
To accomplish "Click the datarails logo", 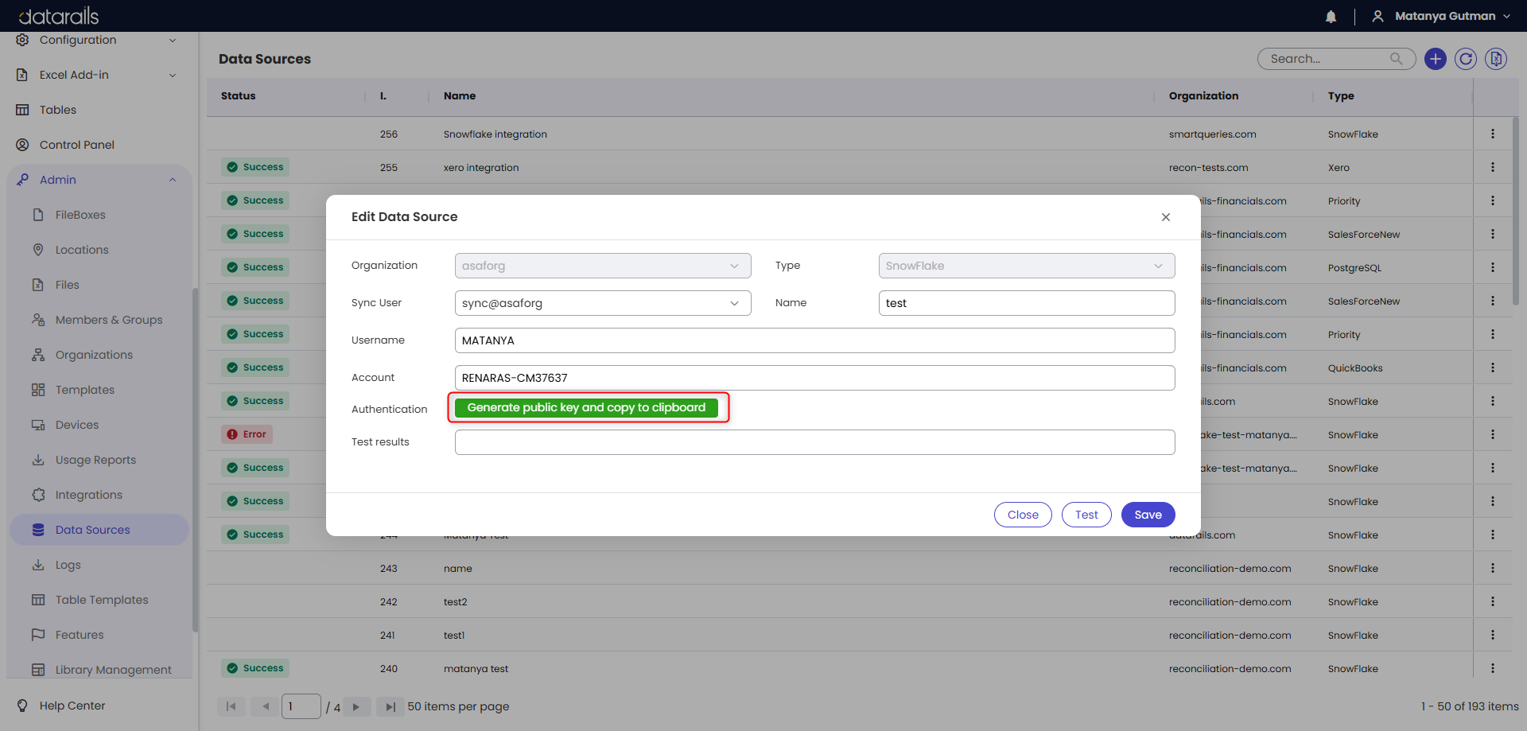I will click(x=59, y=16).
